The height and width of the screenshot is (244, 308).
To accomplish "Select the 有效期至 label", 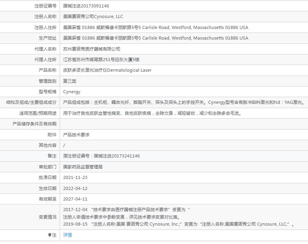I will coord(47,199).
